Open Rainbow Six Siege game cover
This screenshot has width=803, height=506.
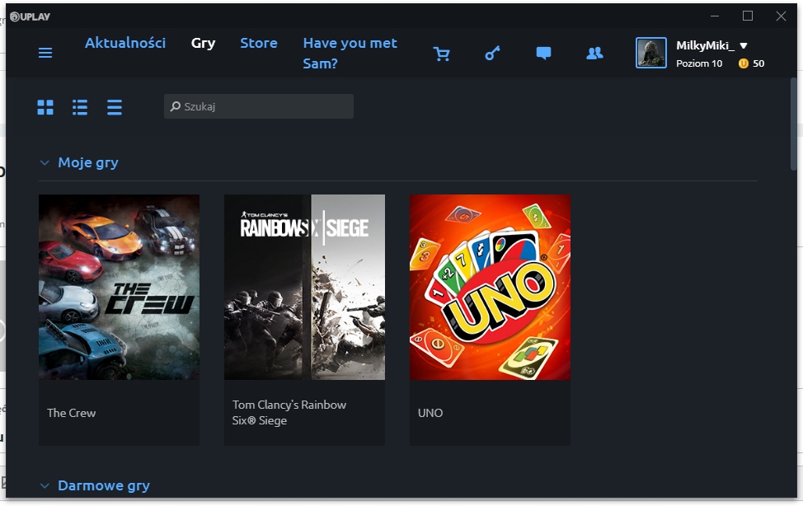(x=304, y=287)
